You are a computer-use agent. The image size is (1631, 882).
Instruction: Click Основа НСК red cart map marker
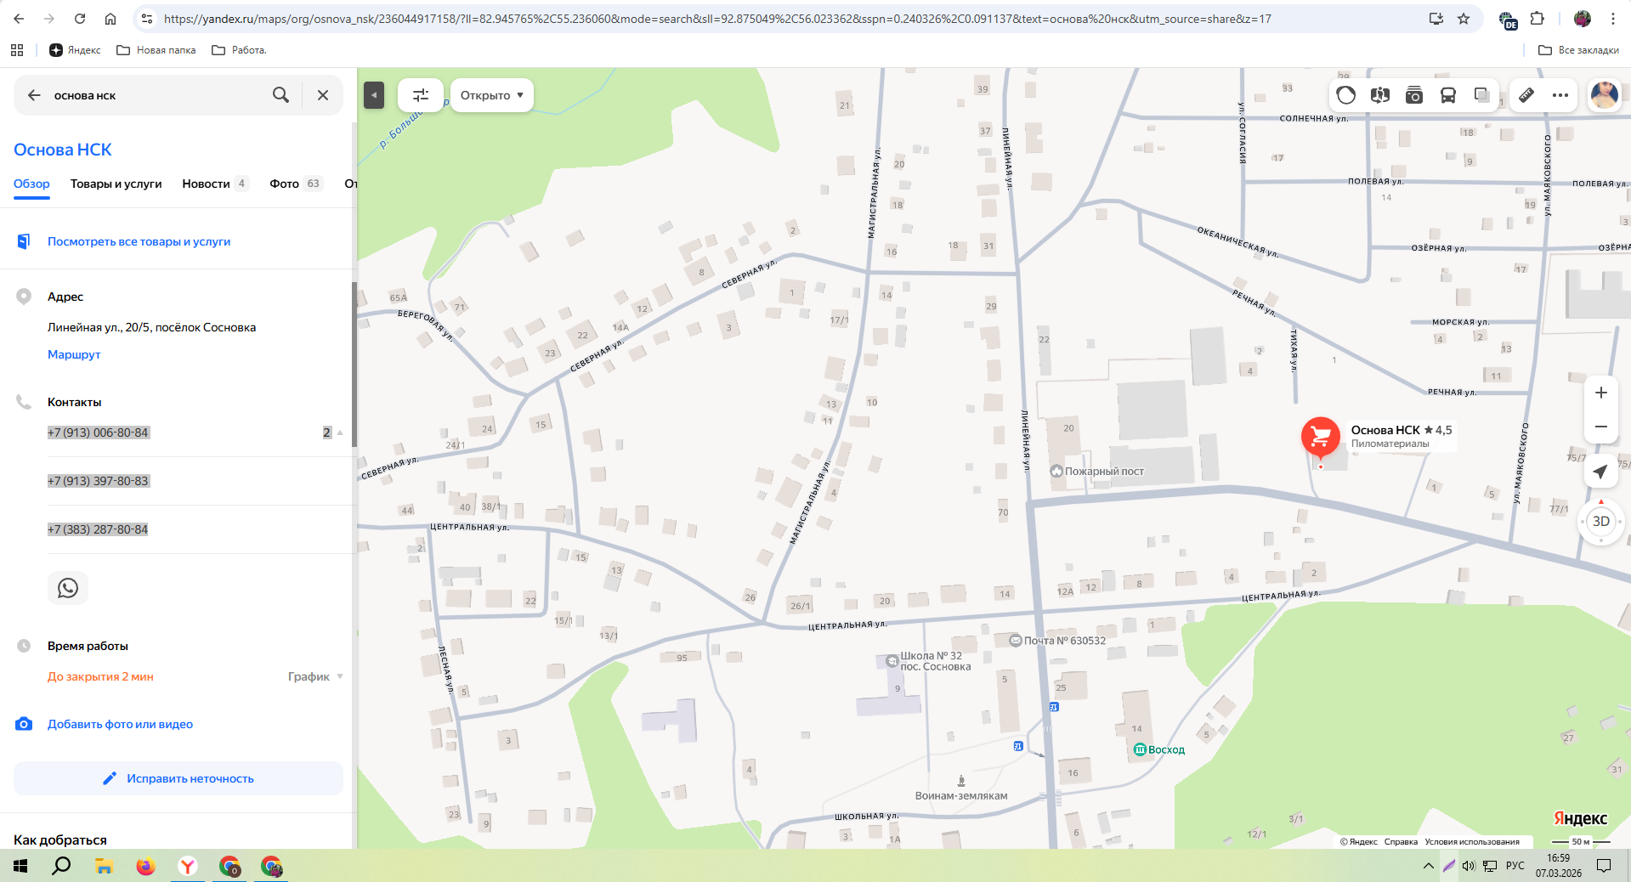click(1320, 437)
